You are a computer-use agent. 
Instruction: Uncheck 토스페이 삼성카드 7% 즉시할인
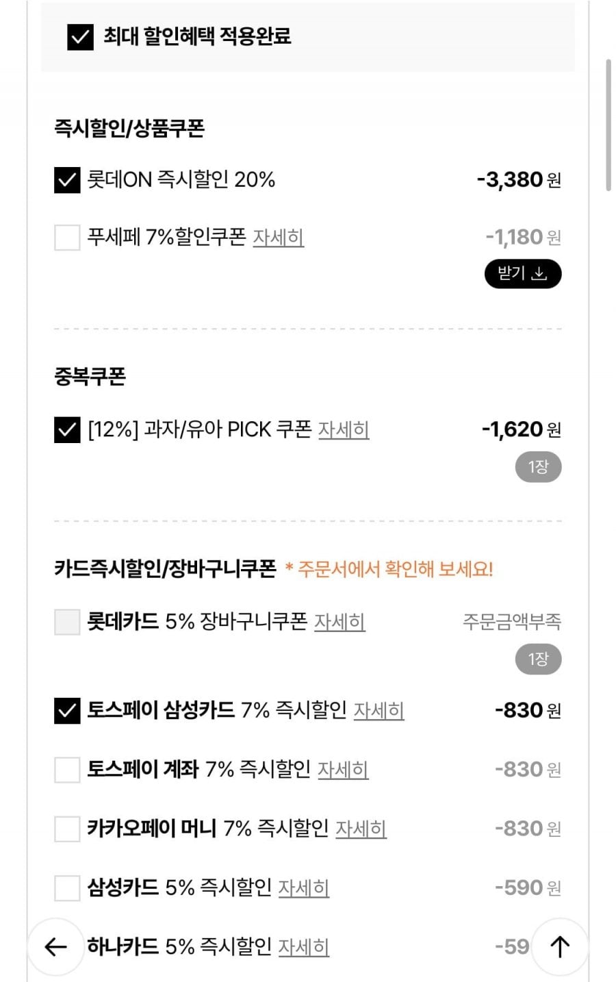point(67,712)
